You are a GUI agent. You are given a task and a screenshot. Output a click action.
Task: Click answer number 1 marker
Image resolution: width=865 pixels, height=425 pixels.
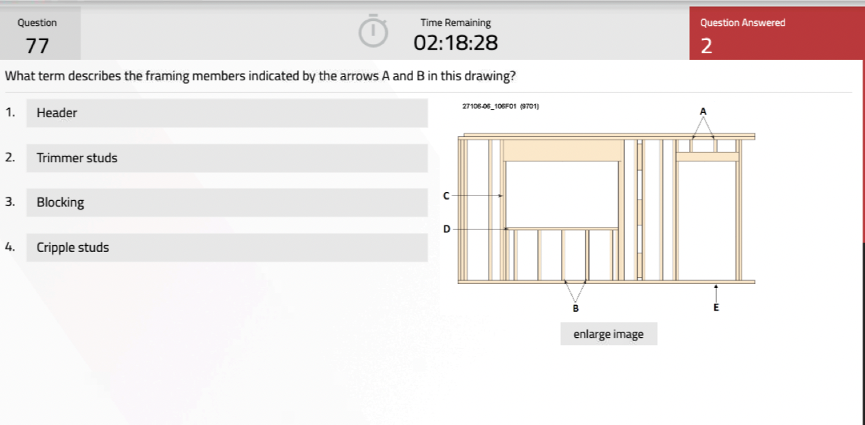coord(9,112)
